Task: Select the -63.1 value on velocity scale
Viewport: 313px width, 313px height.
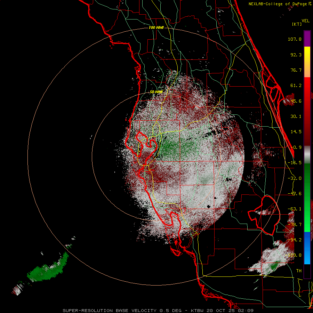Action: [x=295, y=209]
